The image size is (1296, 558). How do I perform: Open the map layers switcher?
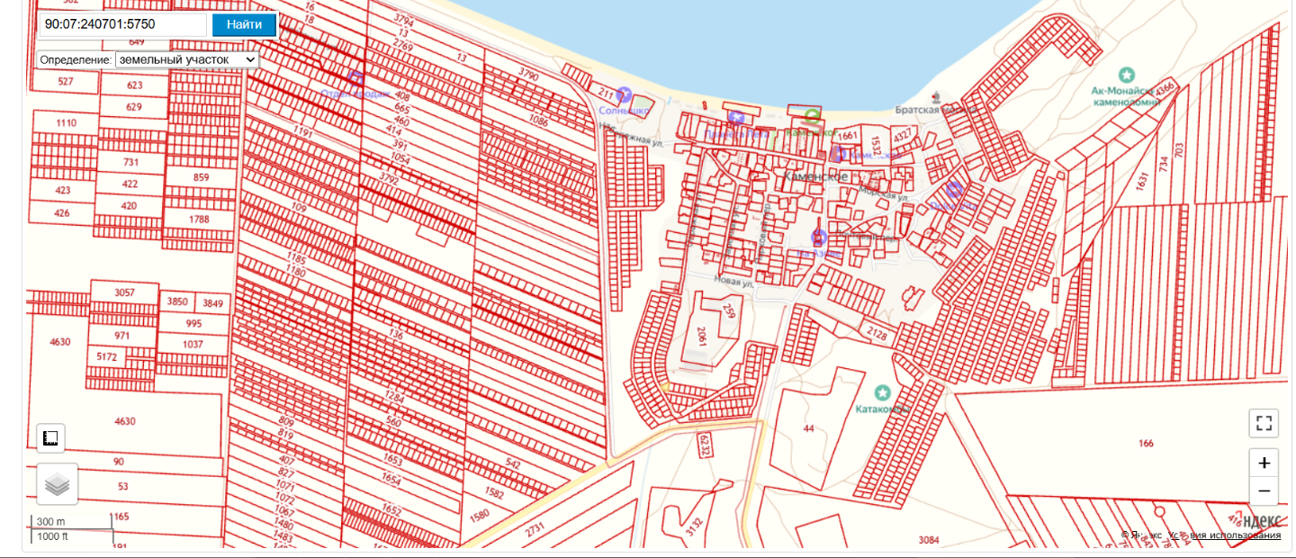coord(58,484)
